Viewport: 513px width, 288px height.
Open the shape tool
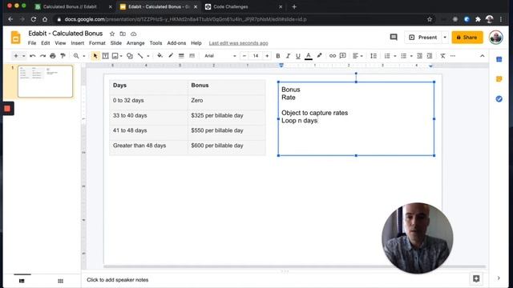130,56
